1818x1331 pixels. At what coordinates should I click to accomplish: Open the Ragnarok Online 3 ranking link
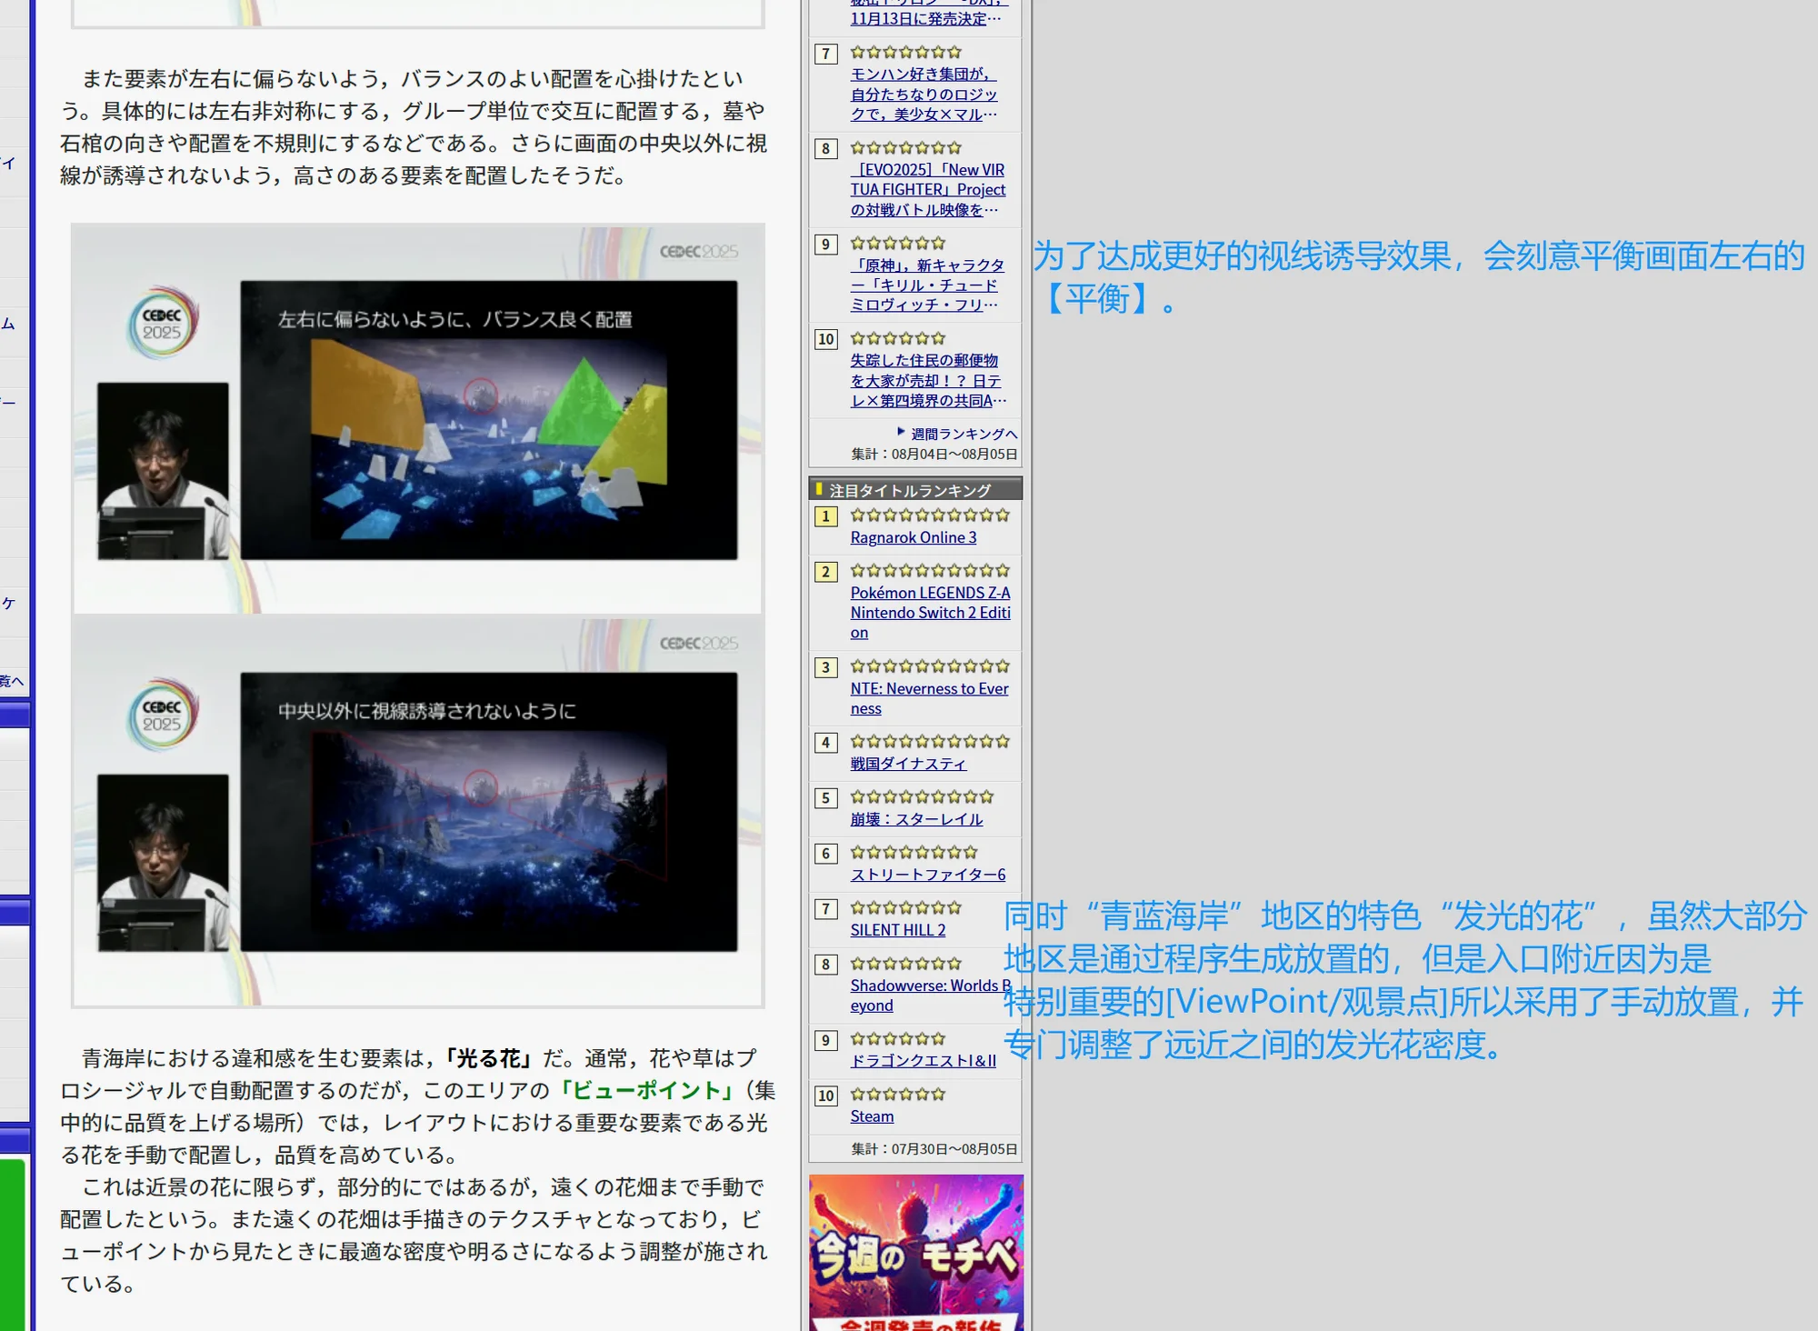pos(914,537)
